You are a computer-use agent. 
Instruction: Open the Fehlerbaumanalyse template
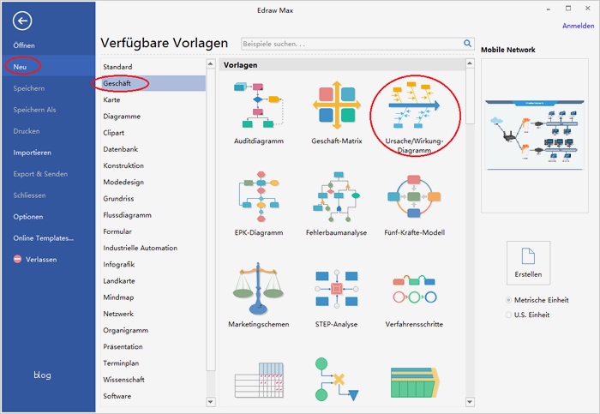336,204
